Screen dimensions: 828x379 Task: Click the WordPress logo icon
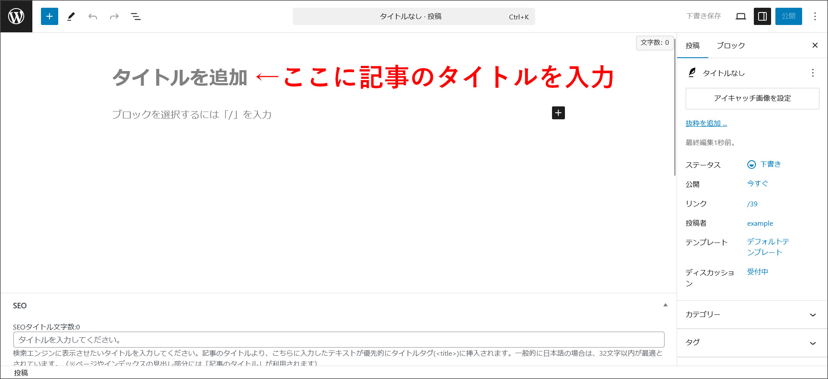coord(16,16)
